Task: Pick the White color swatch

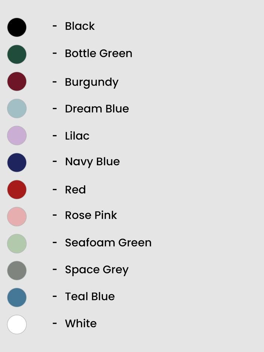Action: pos(17,324)
